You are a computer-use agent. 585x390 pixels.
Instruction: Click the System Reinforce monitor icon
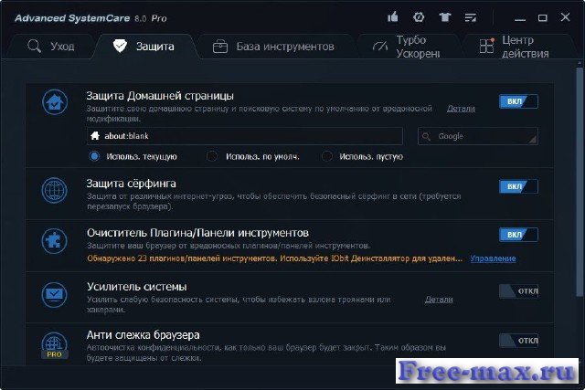[x=55, y=294]
